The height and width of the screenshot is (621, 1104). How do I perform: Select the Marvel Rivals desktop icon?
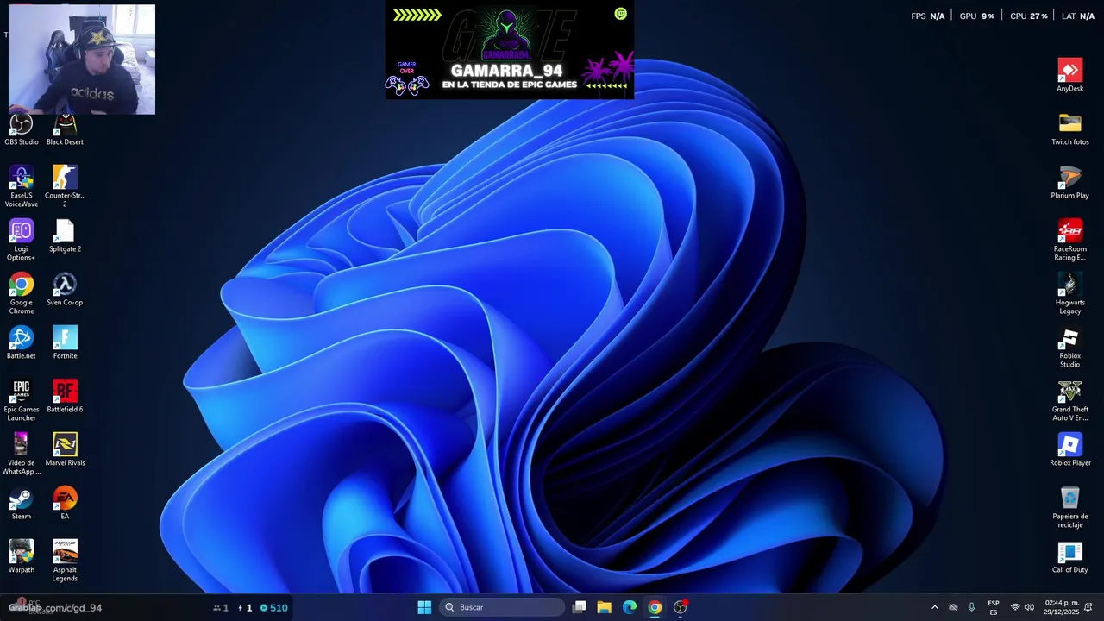[x=65, y=449]
